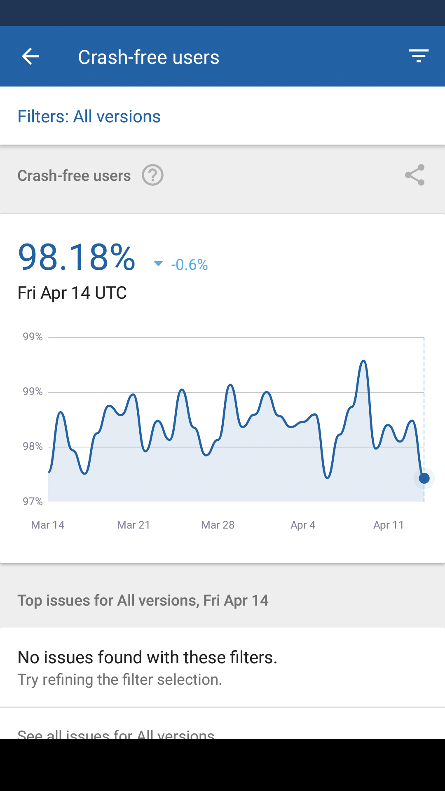Tap the back arrow icon

[x=30, y=56]
